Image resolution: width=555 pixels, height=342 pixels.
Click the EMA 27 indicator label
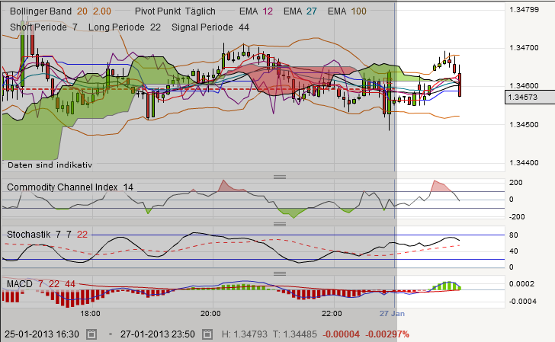[x=300, y=11]
